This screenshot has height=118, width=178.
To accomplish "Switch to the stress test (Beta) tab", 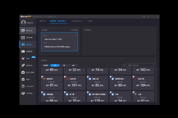I will pyautogui.click(x=77, y=21).
